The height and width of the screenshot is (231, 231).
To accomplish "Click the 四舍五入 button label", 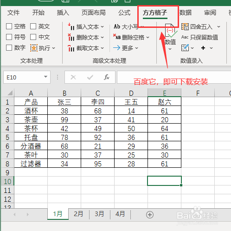I will [201, 27].
